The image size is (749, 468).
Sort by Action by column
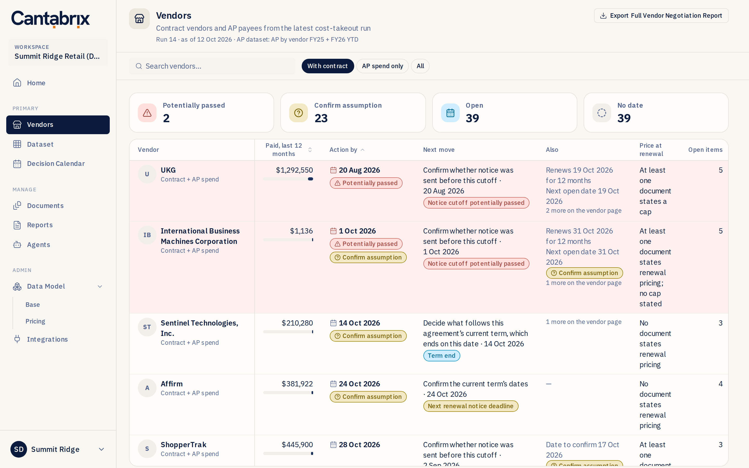pos(347,150)
